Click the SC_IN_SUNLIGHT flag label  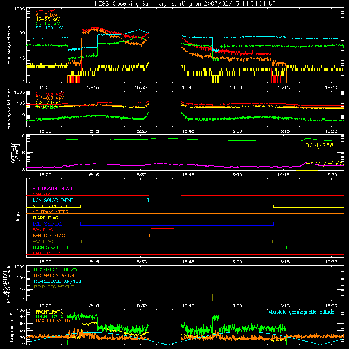[x=50, y=206]
